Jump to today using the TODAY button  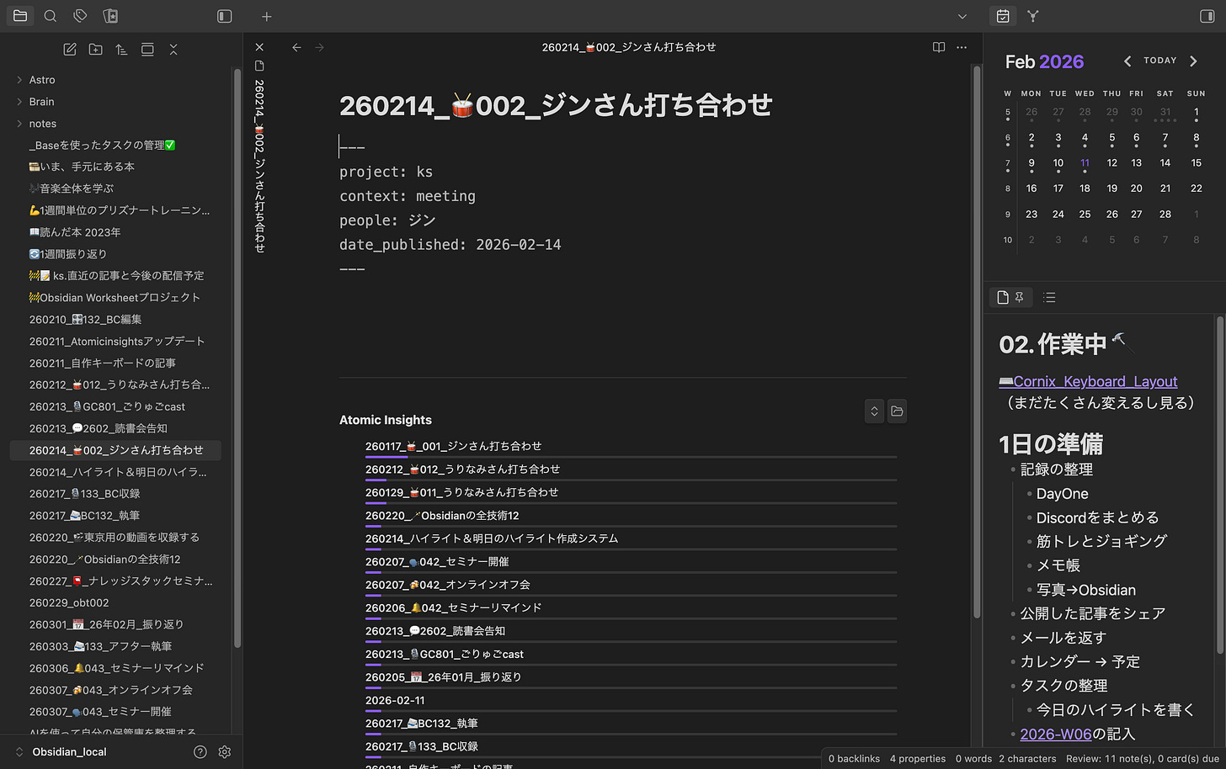pyautogui.click(x=1159, y=61)
